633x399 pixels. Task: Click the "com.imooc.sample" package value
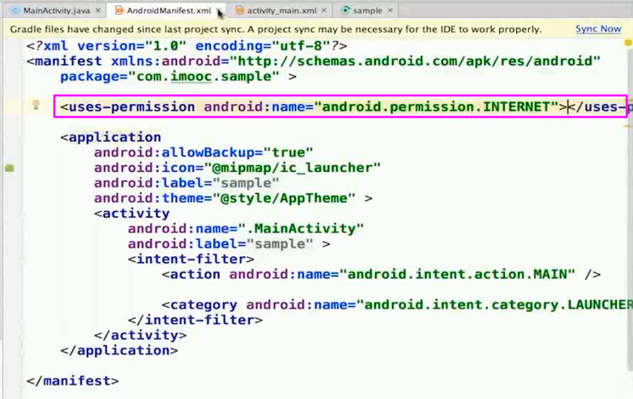pos(203,77)
